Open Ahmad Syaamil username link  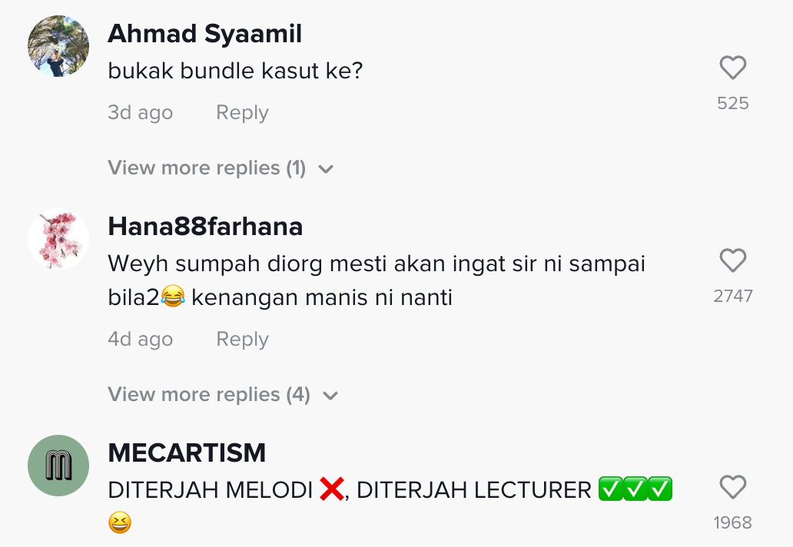(x=204, y=34)
